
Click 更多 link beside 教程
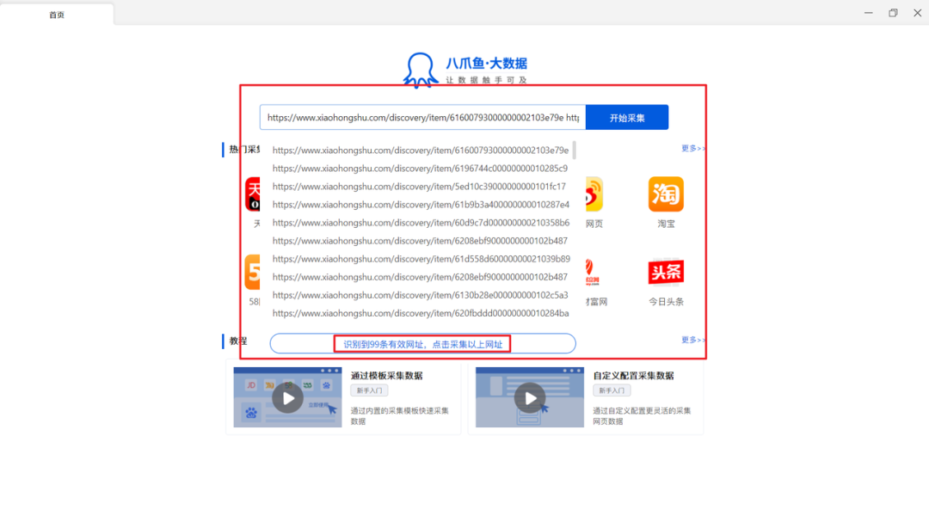coord(692,340)
